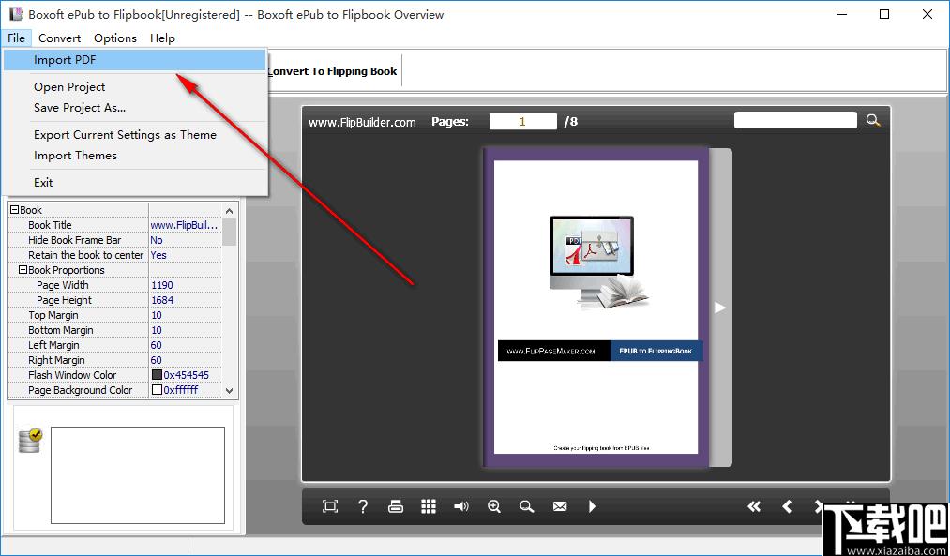Go to previous page with left chevron
The image size is (950, 556).
[x=787, y=506]
